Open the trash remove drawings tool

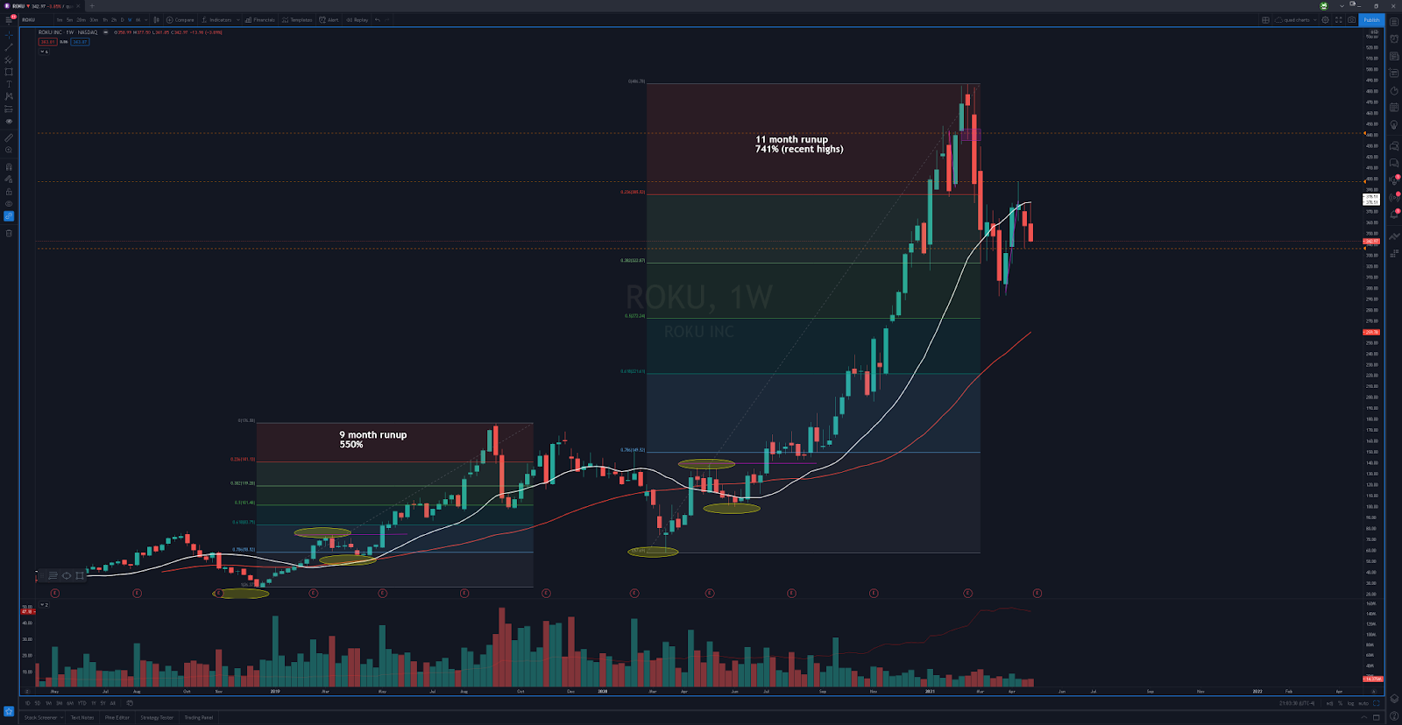coord(9,233)
